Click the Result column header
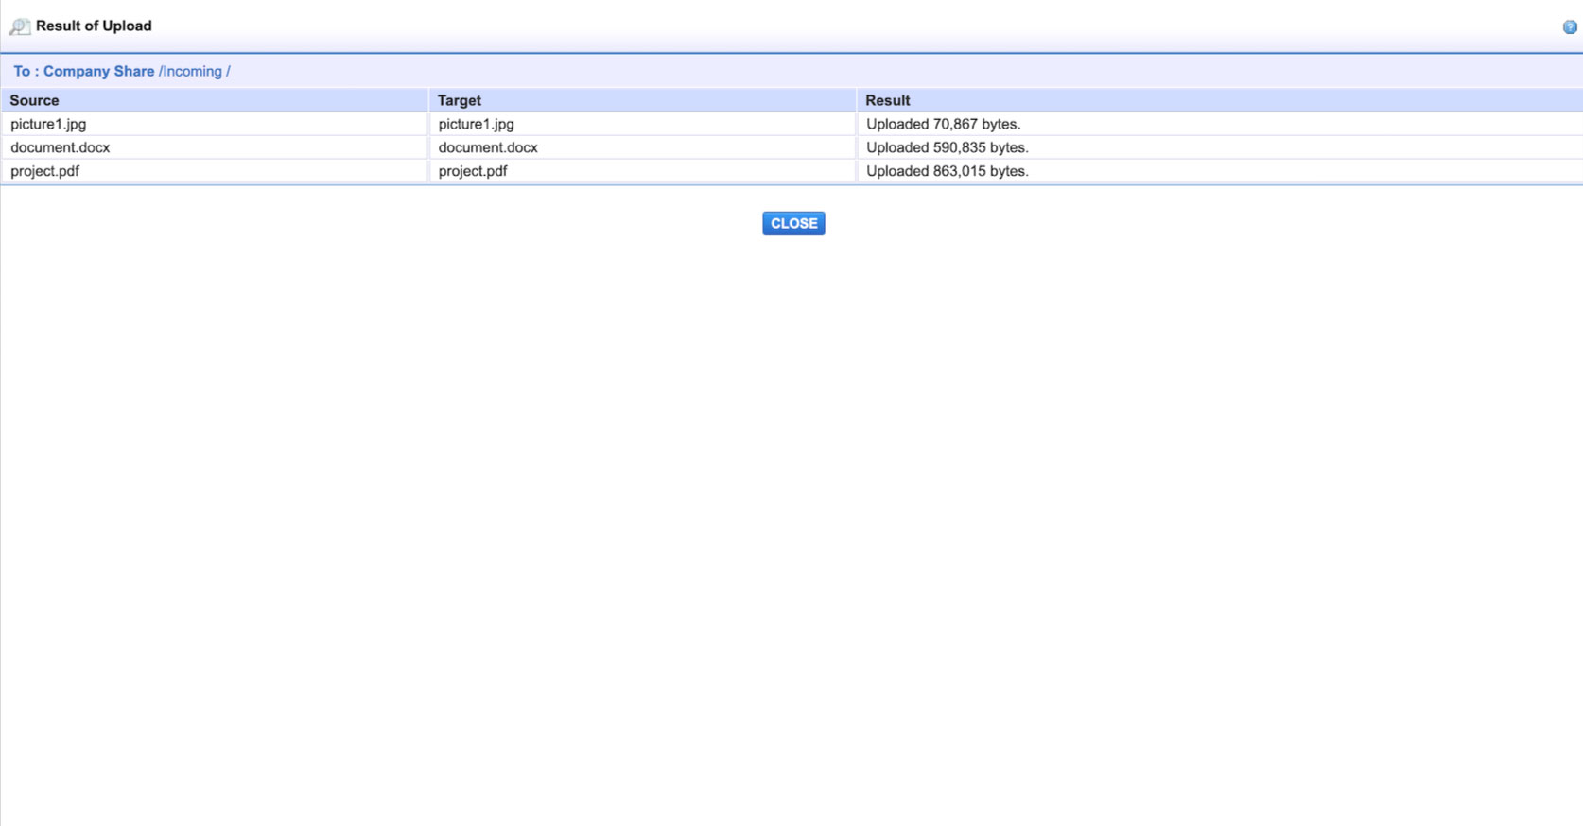 coord(887,100)
